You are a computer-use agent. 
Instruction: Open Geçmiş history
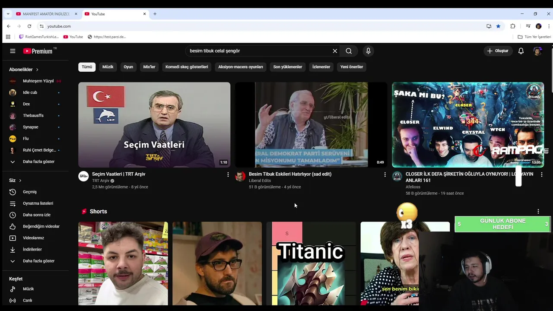point(35,192)
